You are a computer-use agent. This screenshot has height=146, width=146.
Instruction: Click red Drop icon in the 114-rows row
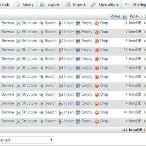97,50
